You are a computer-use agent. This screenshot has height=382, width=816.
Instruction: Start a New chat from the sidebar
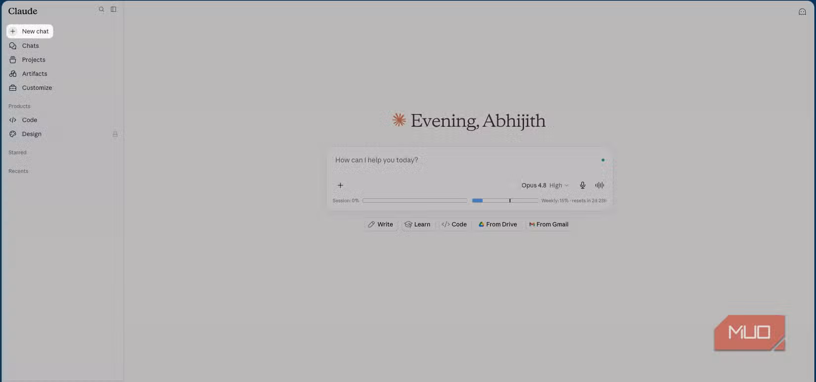click(30, 31)
